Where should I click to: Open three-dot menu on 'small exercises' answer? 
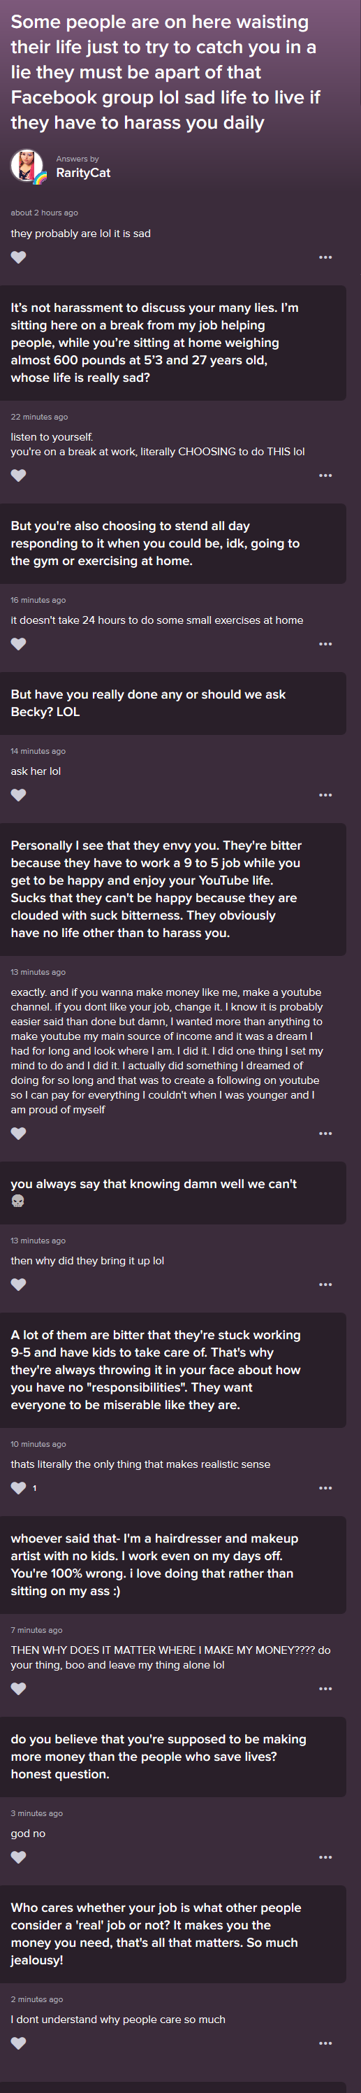point(325,643)
